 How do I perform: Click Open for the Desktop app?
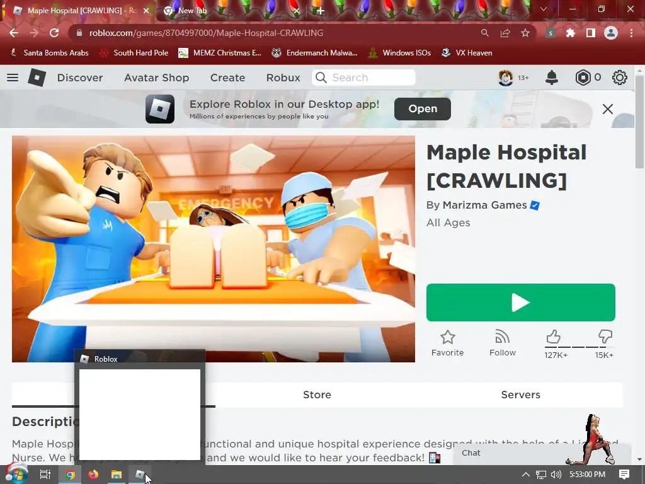pyautogui.click(x=423, y=108)
